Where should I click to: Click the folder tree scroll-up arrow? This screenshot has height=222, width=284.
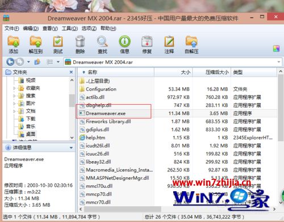72,80
